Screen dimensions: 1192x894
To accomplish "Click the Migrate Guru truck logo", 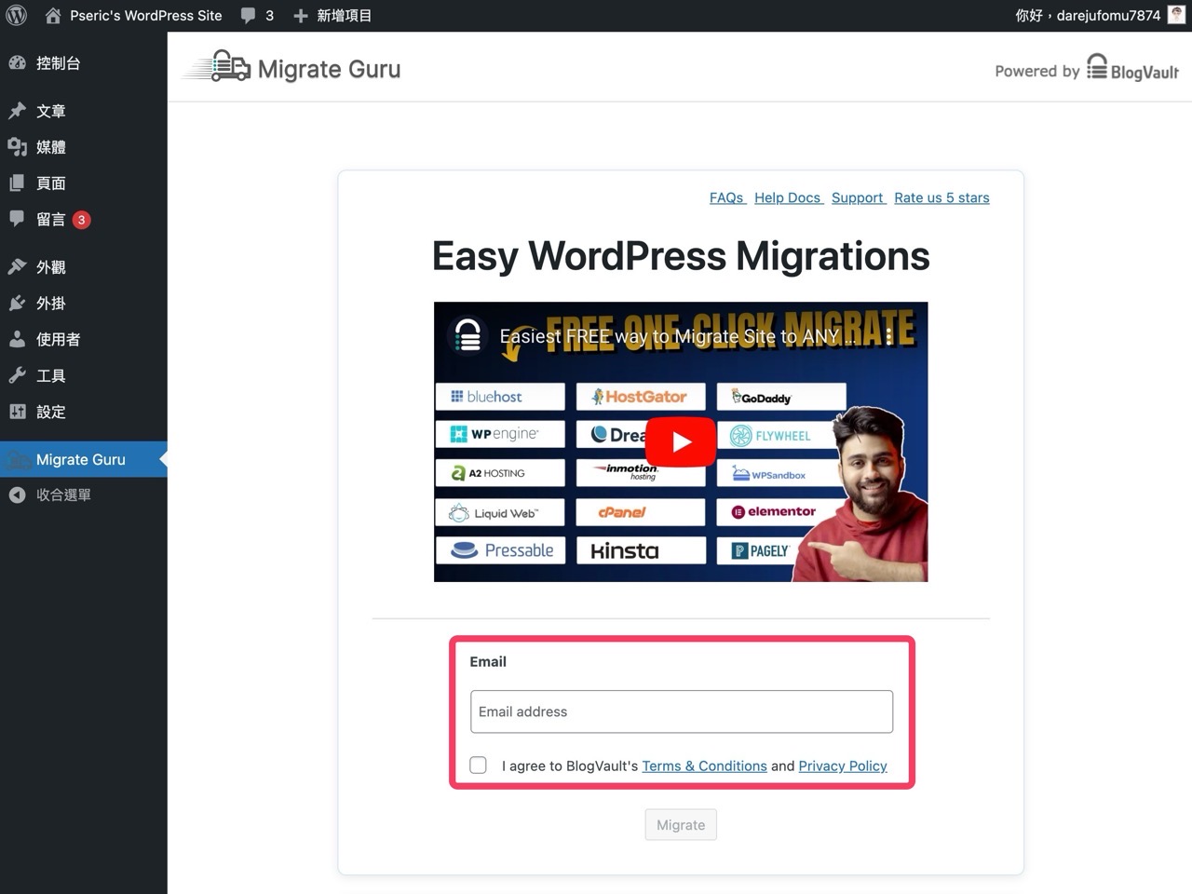I will [218, 67].
